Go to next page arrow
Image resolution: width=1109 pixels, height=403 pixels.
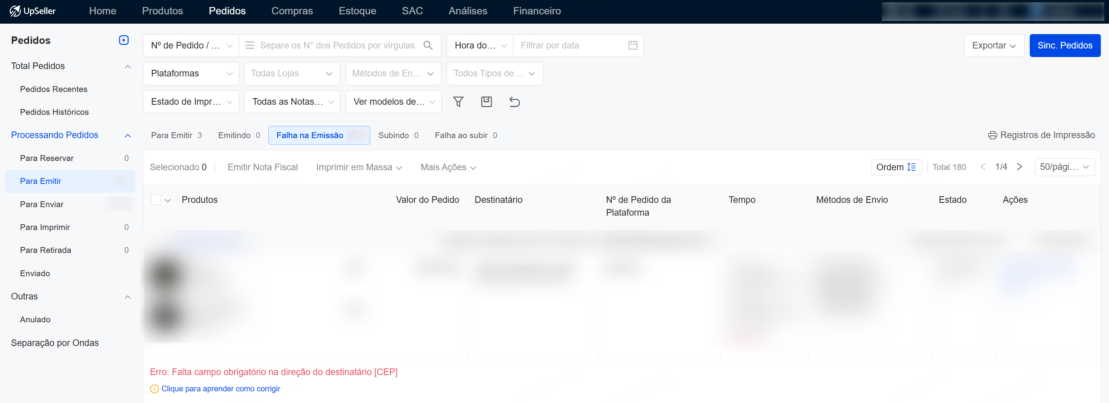click(1019, 167)
